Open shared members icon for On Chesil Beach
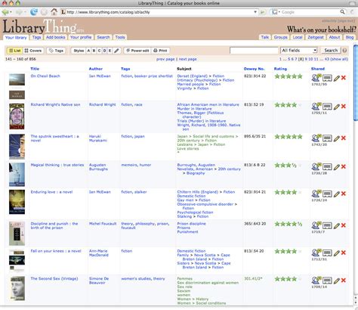Screen dimensions: 358x310 coord(316,78)
